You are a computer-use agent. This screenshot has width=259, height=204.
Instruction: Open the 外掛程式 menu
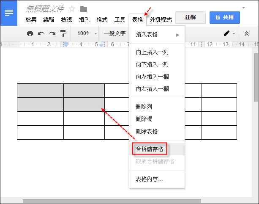coord(161,20)
